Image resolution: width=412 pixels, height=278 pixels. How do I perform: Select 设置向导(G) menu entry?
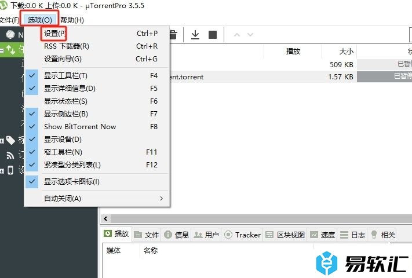pos(97,59)
